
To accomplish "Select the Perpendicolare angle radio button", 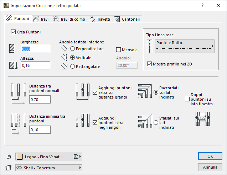I will click(73, 49).
